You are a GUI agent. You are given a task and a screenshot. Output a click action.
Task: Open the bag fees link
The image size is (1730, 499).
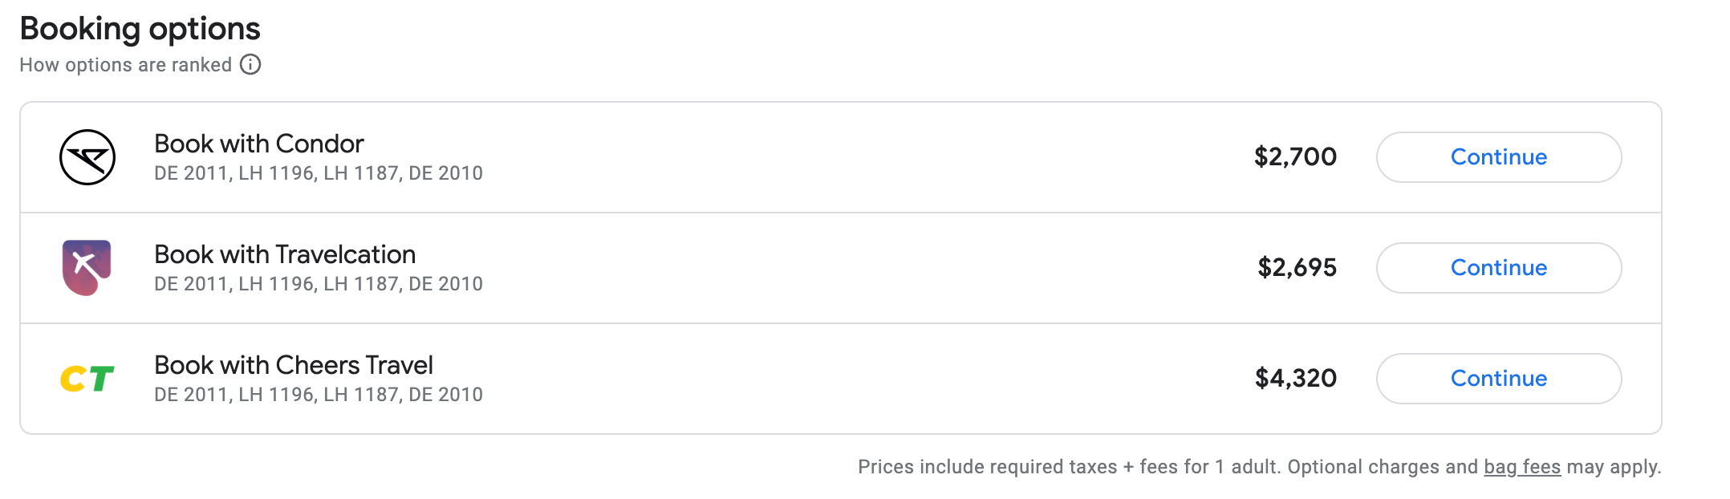pos(1522,467)
